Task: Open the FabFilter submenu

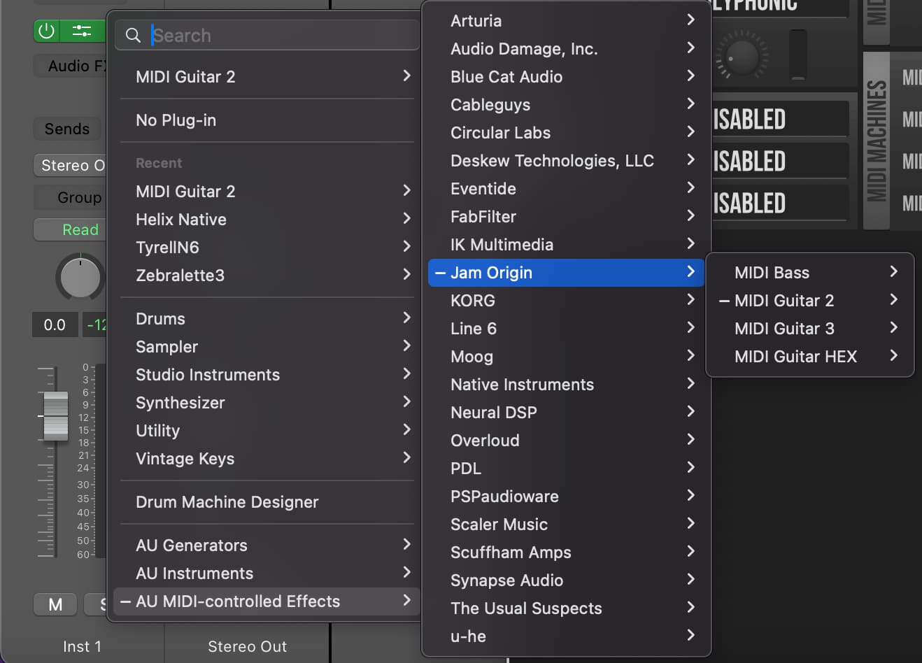Action: point(566,216)
